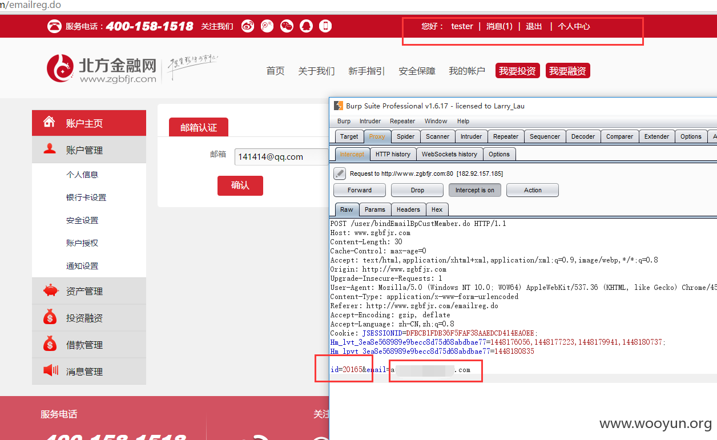Open the Headers view tab

(x=408, y=209)
